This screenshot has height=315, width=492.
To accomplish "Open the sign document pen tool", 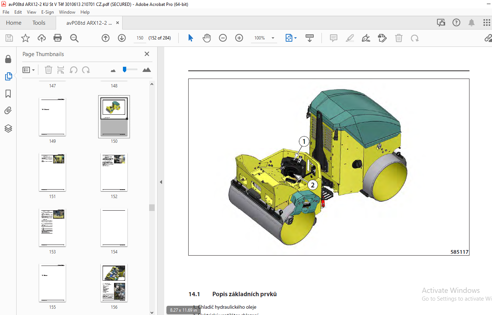I will (366, 38).
